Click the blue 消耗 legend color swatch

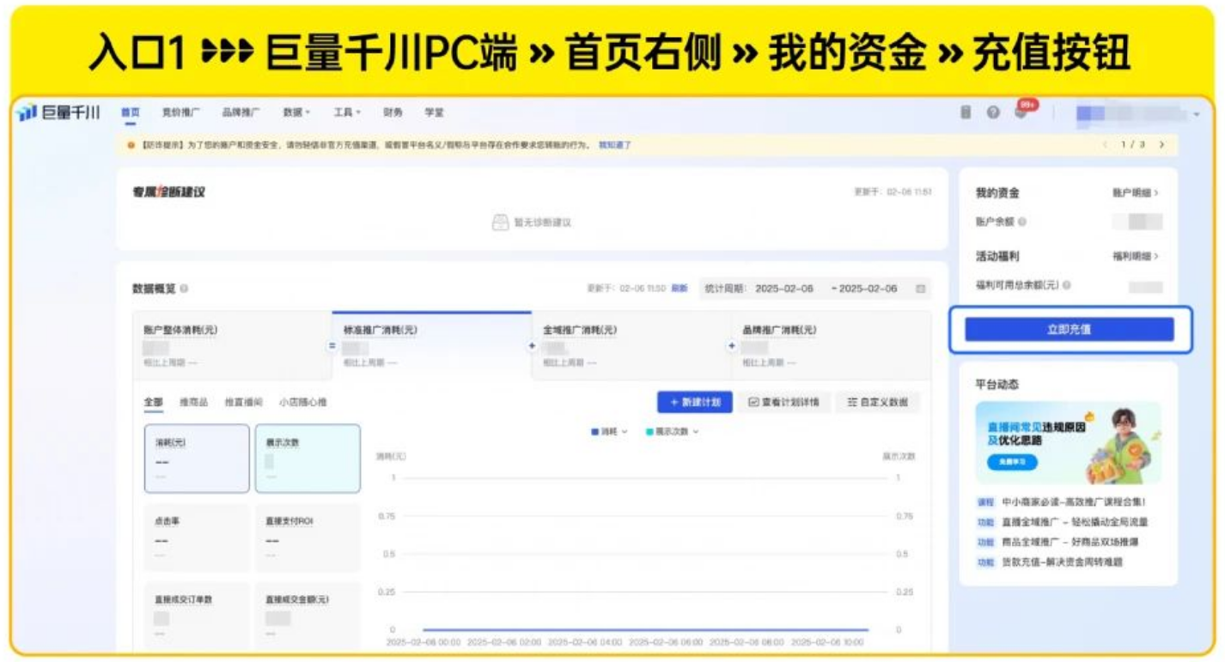point(594,432)
